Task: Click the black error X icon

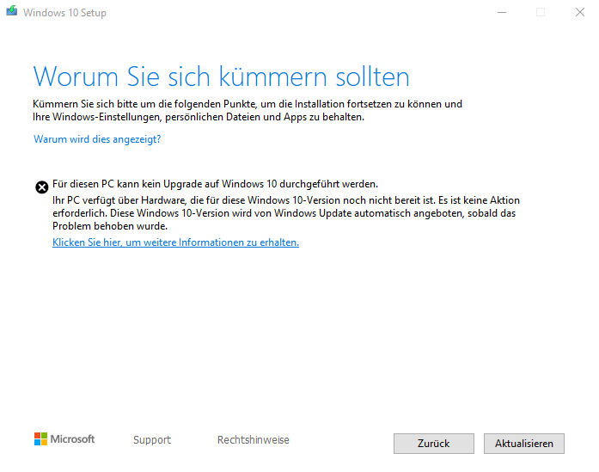Action: [41, 187]
